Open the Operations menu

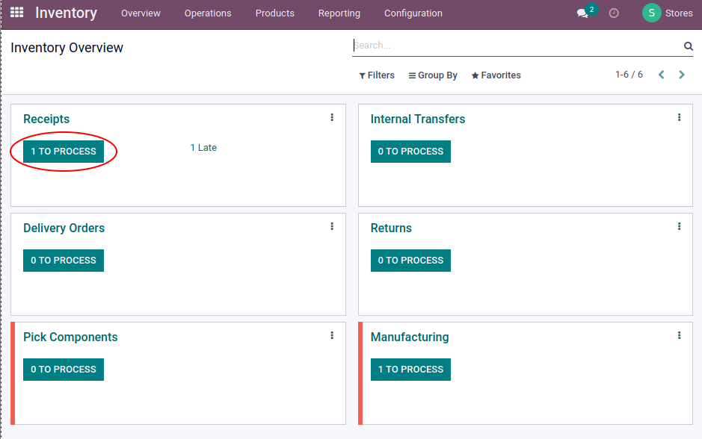coord(208,13)
